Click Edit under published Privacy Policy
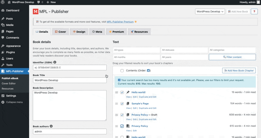This screenshot has height=138, width=261. [x=135, y=131]
